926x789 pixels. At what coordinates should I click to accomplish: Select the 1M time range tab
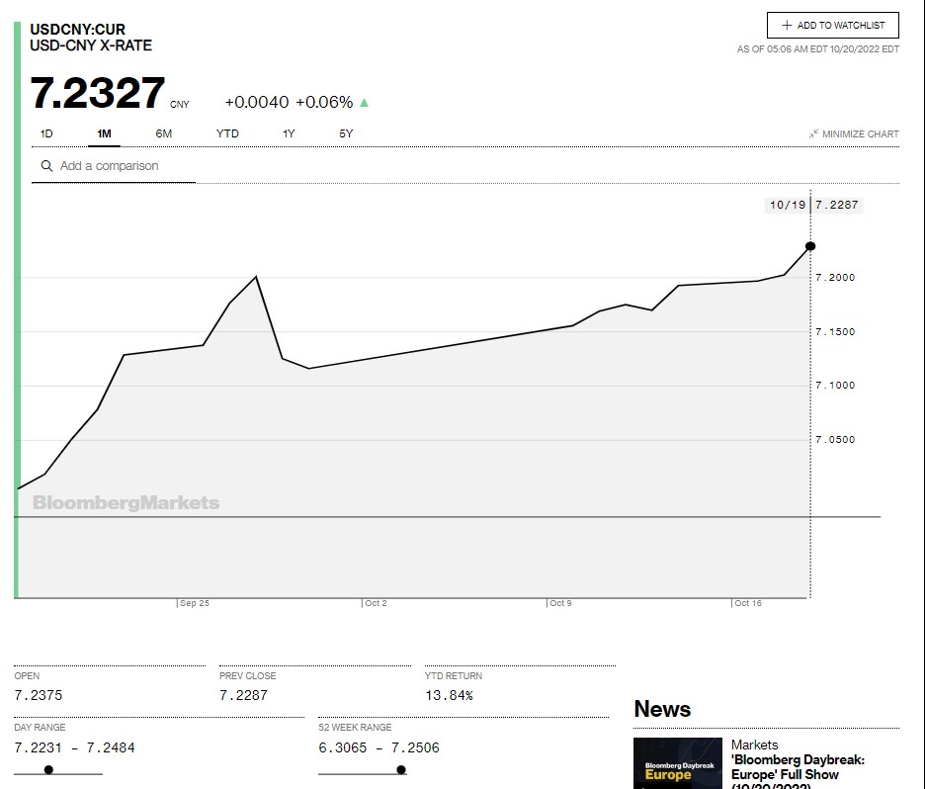104,133
